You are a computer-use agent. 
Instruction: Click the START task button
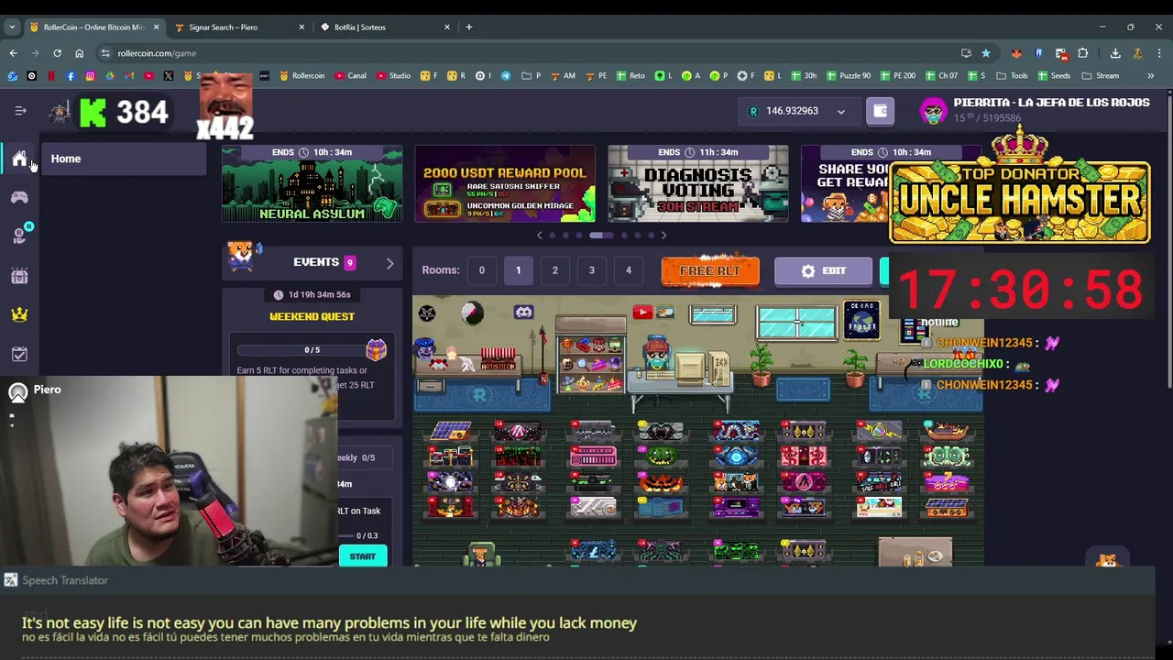tap(362, 556)
